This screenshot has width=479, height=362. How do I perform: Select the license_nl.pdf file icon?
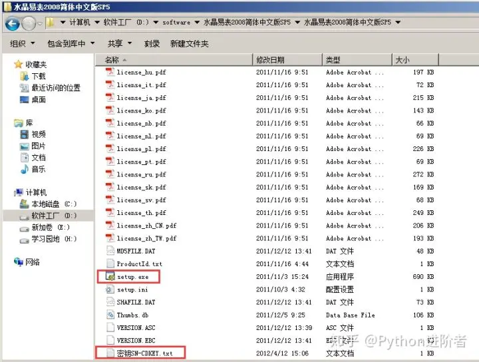(x=110, y=136)
